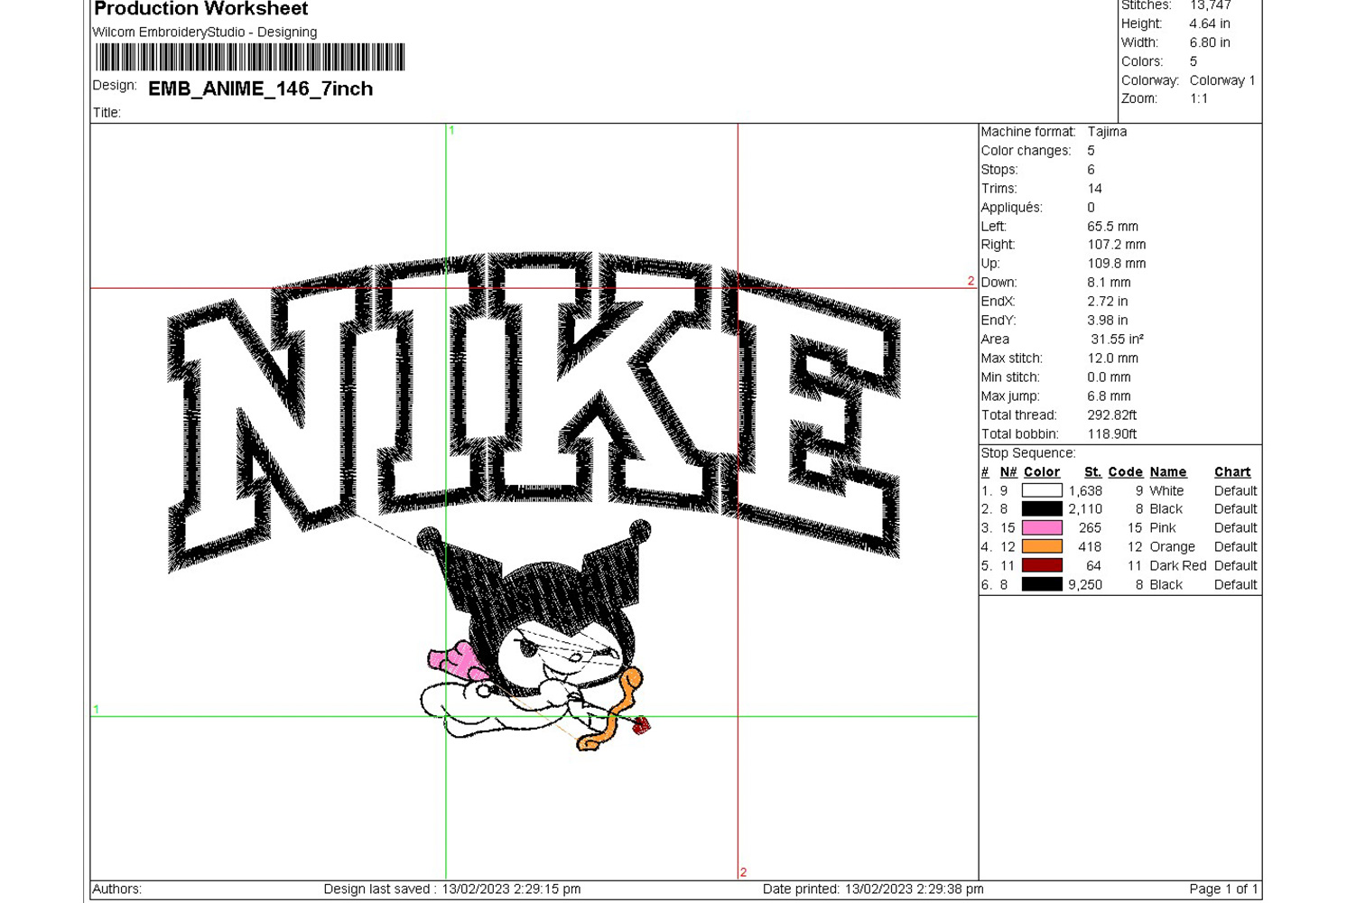1356x903 pixels.
Task: Click the Production Worksheet heading
Action: coord(200,9)
